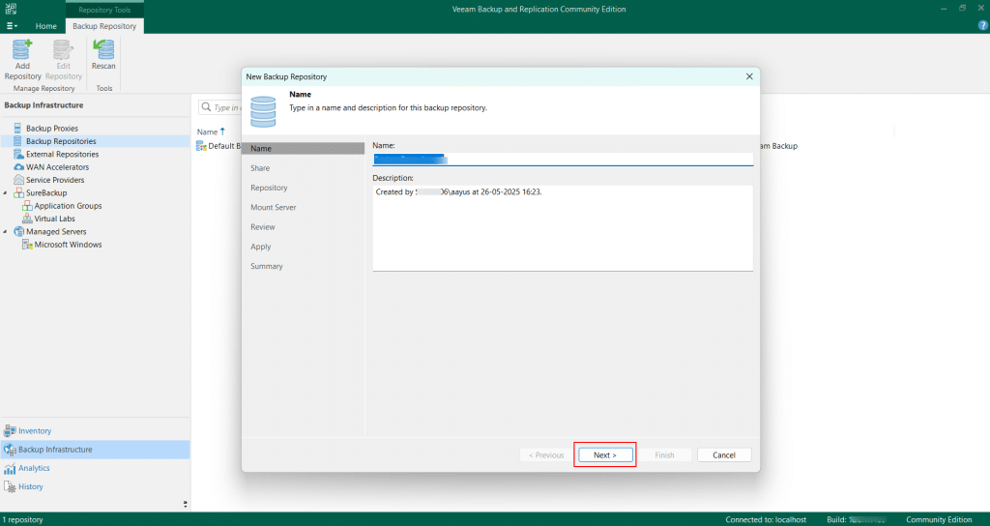Click the Analytics chart icon
The image size is (990, 526).
click(10, 469)
